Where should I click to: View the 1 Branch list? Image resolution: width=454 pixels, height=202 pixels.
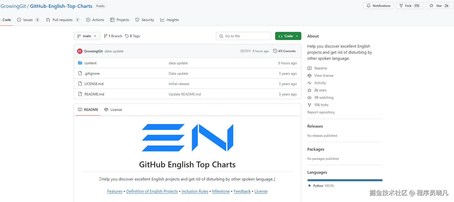coord(113,36)
